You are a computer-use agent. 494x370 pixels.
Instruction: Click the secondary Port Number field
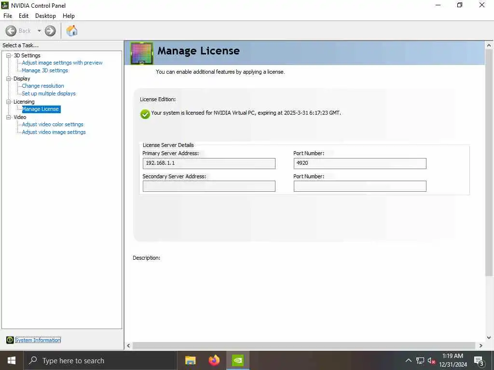pyautogui.click(x=360, y=186)
